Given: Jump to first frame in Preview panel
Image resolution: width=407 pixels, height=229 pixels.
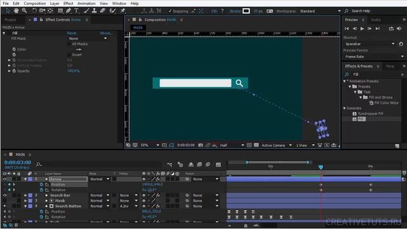Looking at the screenshot, I should click(x=347, y=29).
